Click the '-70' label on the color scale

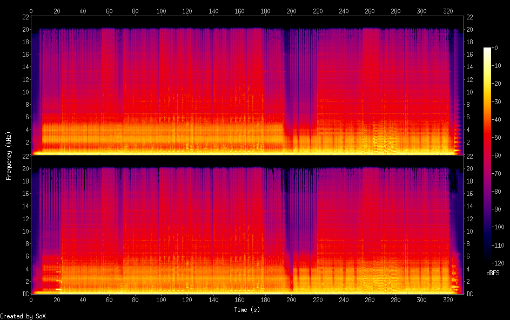pos(496,173)
